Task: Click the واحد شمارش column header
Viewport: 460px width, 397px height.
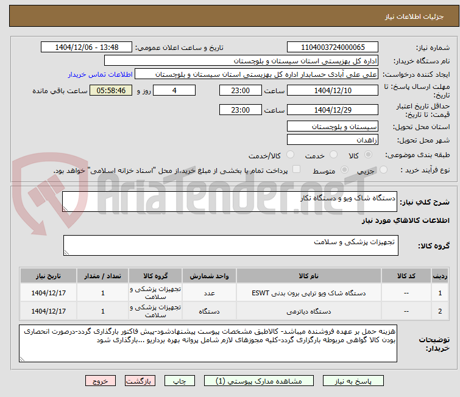Action: [209, 276]
